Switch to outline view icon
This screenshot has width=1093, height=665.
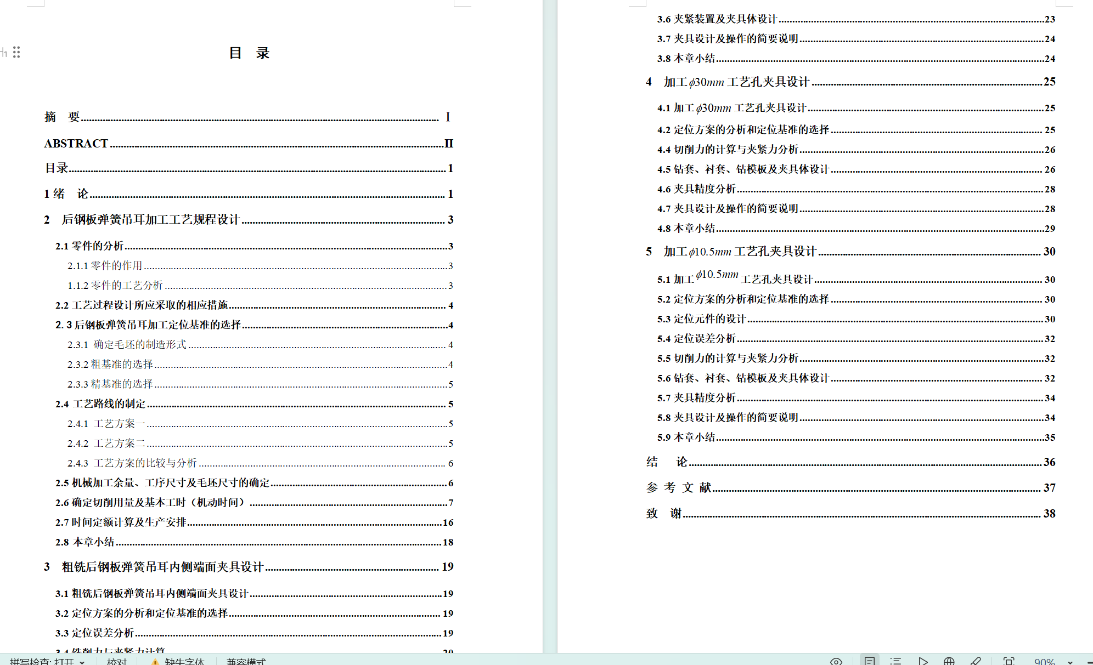pyautogui.click(x=895, y=661)
